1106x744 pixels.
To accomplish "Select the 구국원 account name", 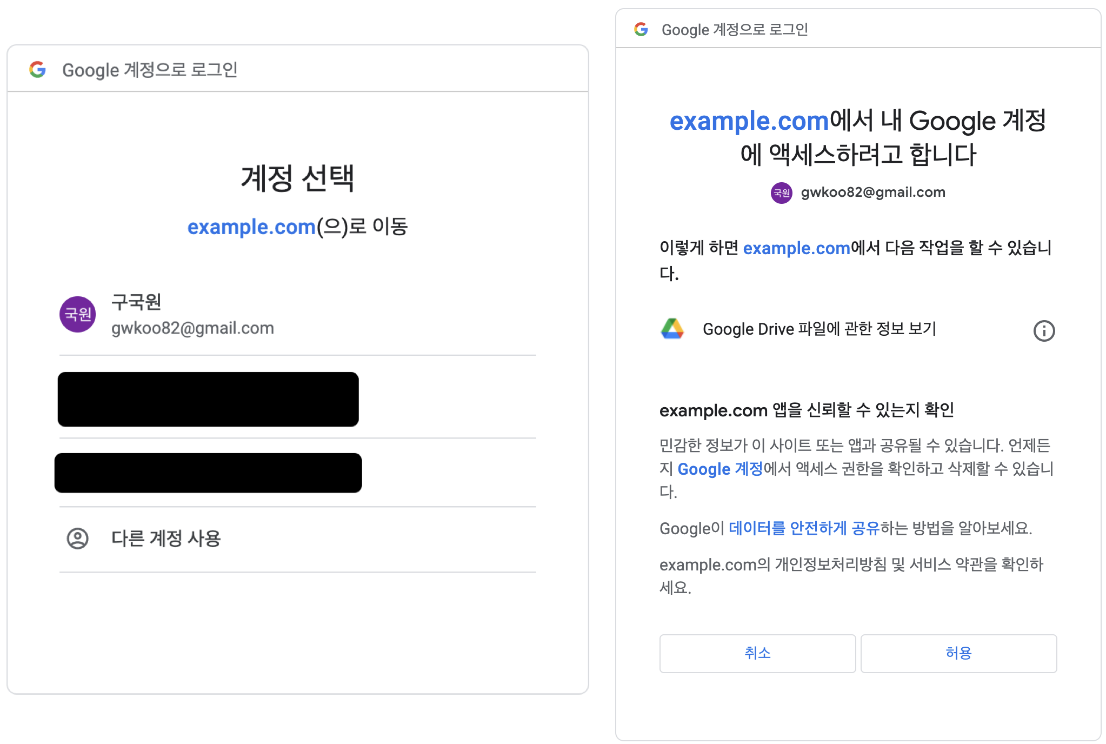I will pos(136,302).
